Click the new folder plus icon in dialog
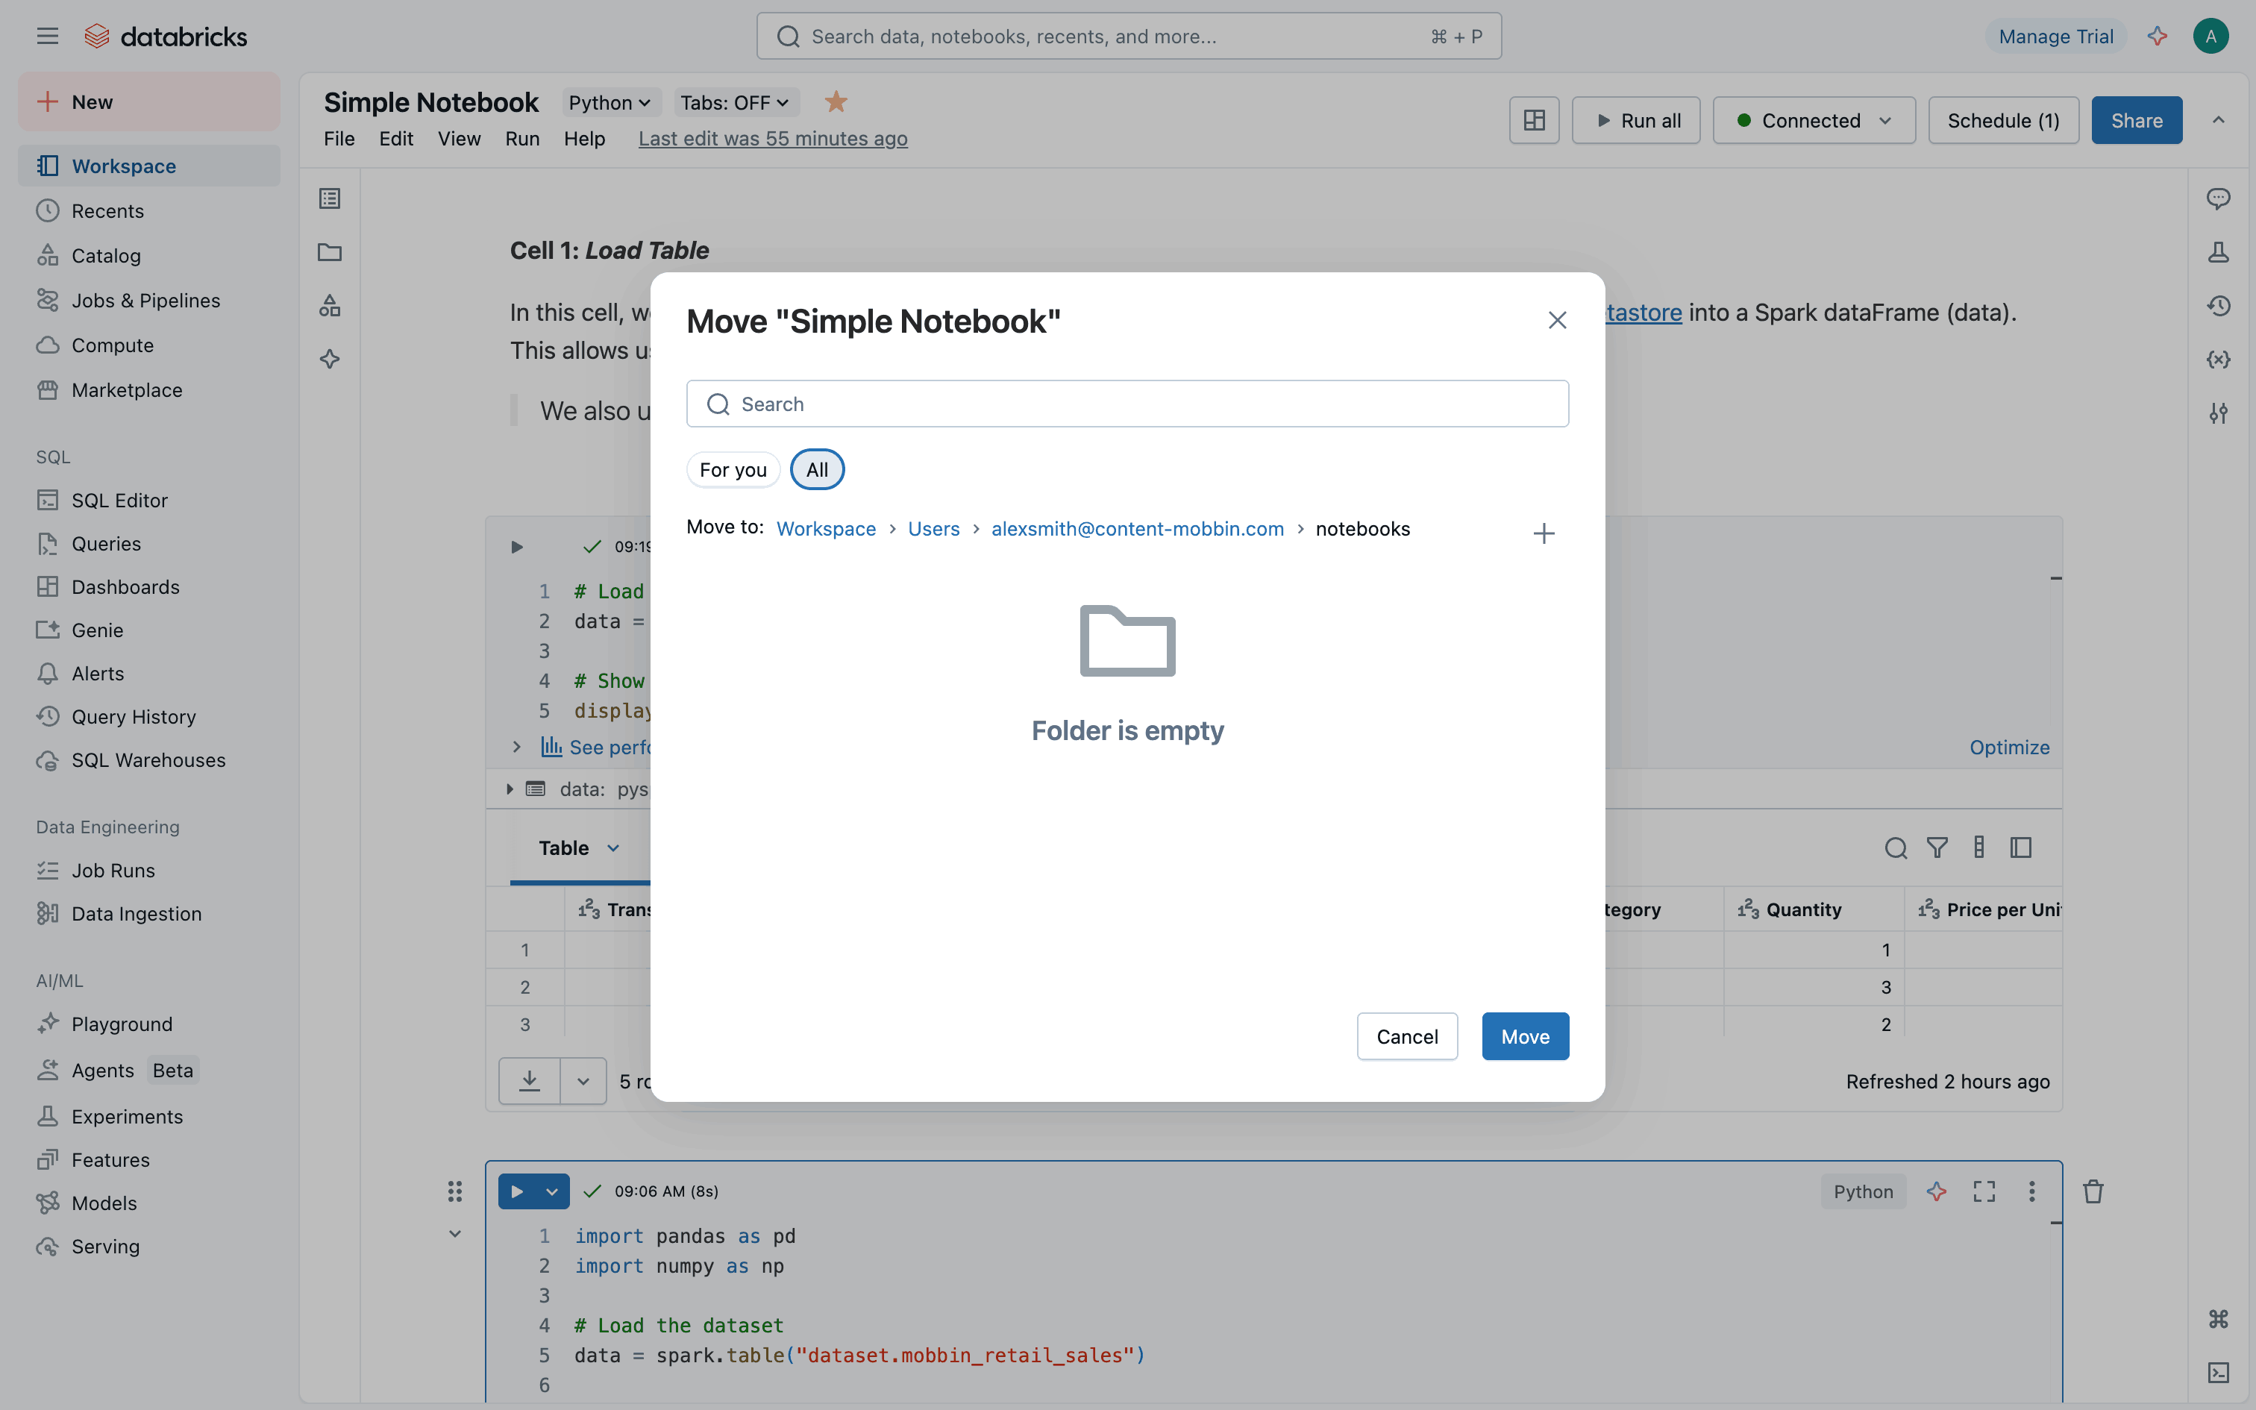 pyautogui.click(x=1544, y=533)
